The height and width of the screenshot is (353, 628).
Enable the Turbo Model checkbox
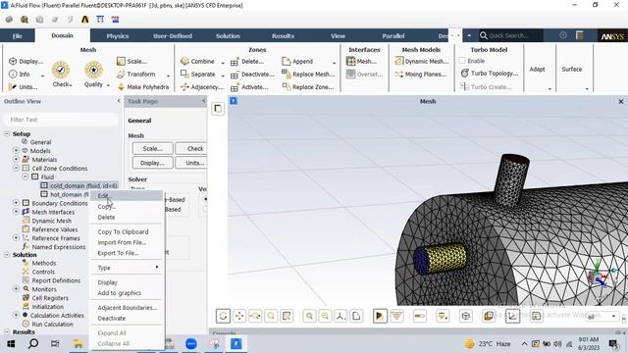pyautogui.click(x=462, y=61)
